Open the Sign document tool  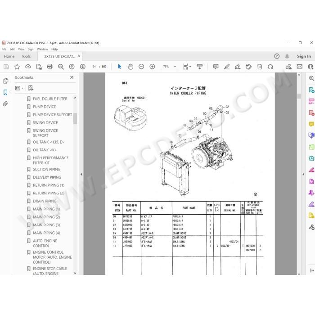238,67
